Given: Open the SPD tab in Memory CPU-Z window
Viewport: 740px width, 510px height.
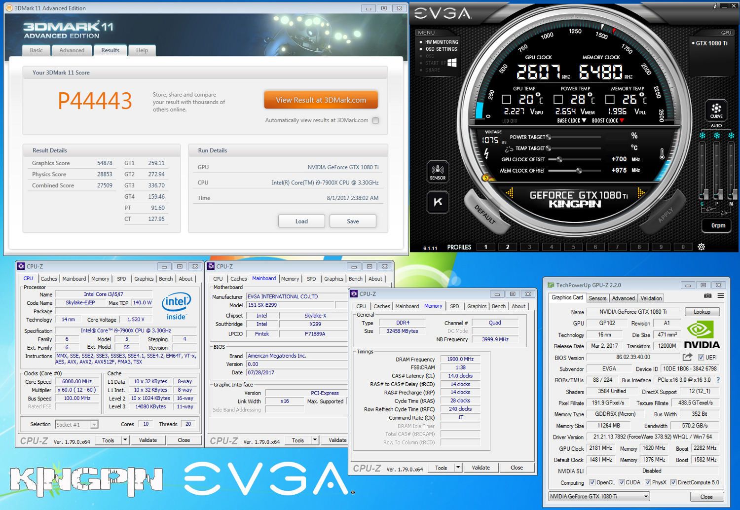Looking at the screenshot, I should (454, 306).
